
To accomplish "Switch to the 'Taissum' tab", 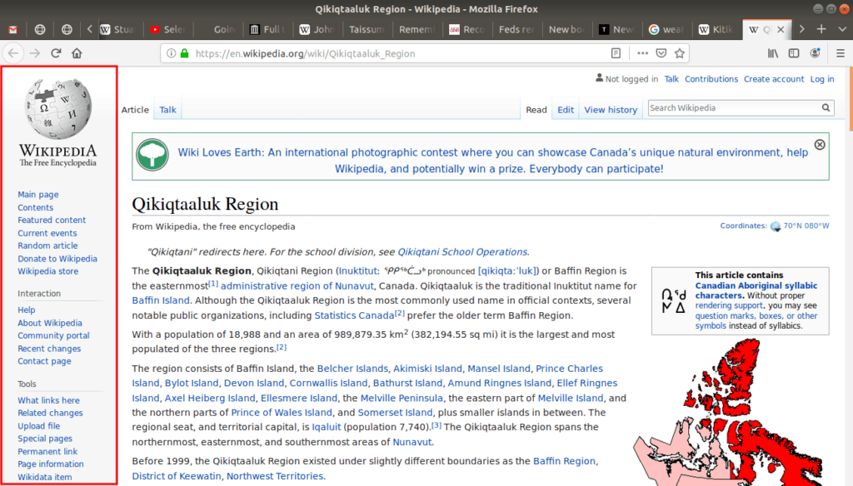I will pyautogui.click(x=368, y=29).
